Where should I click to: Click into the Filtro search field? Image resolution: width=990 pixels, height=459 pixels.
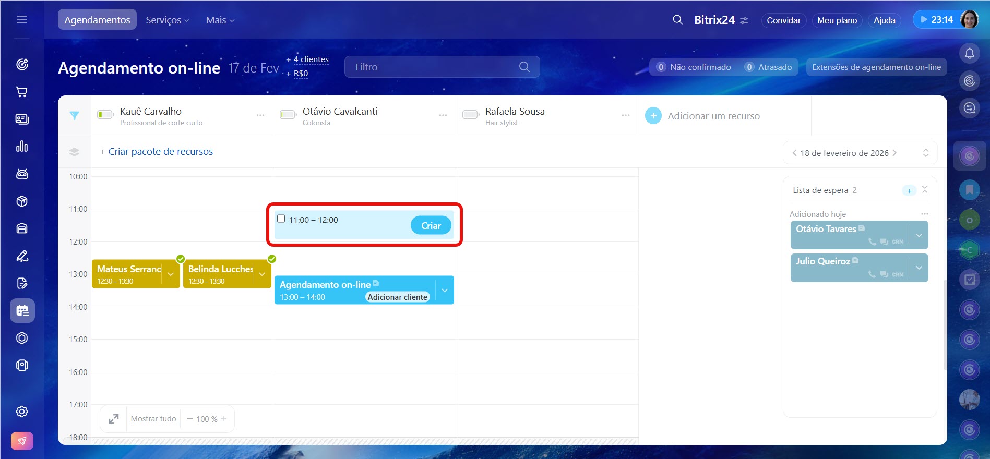(433, 67)
